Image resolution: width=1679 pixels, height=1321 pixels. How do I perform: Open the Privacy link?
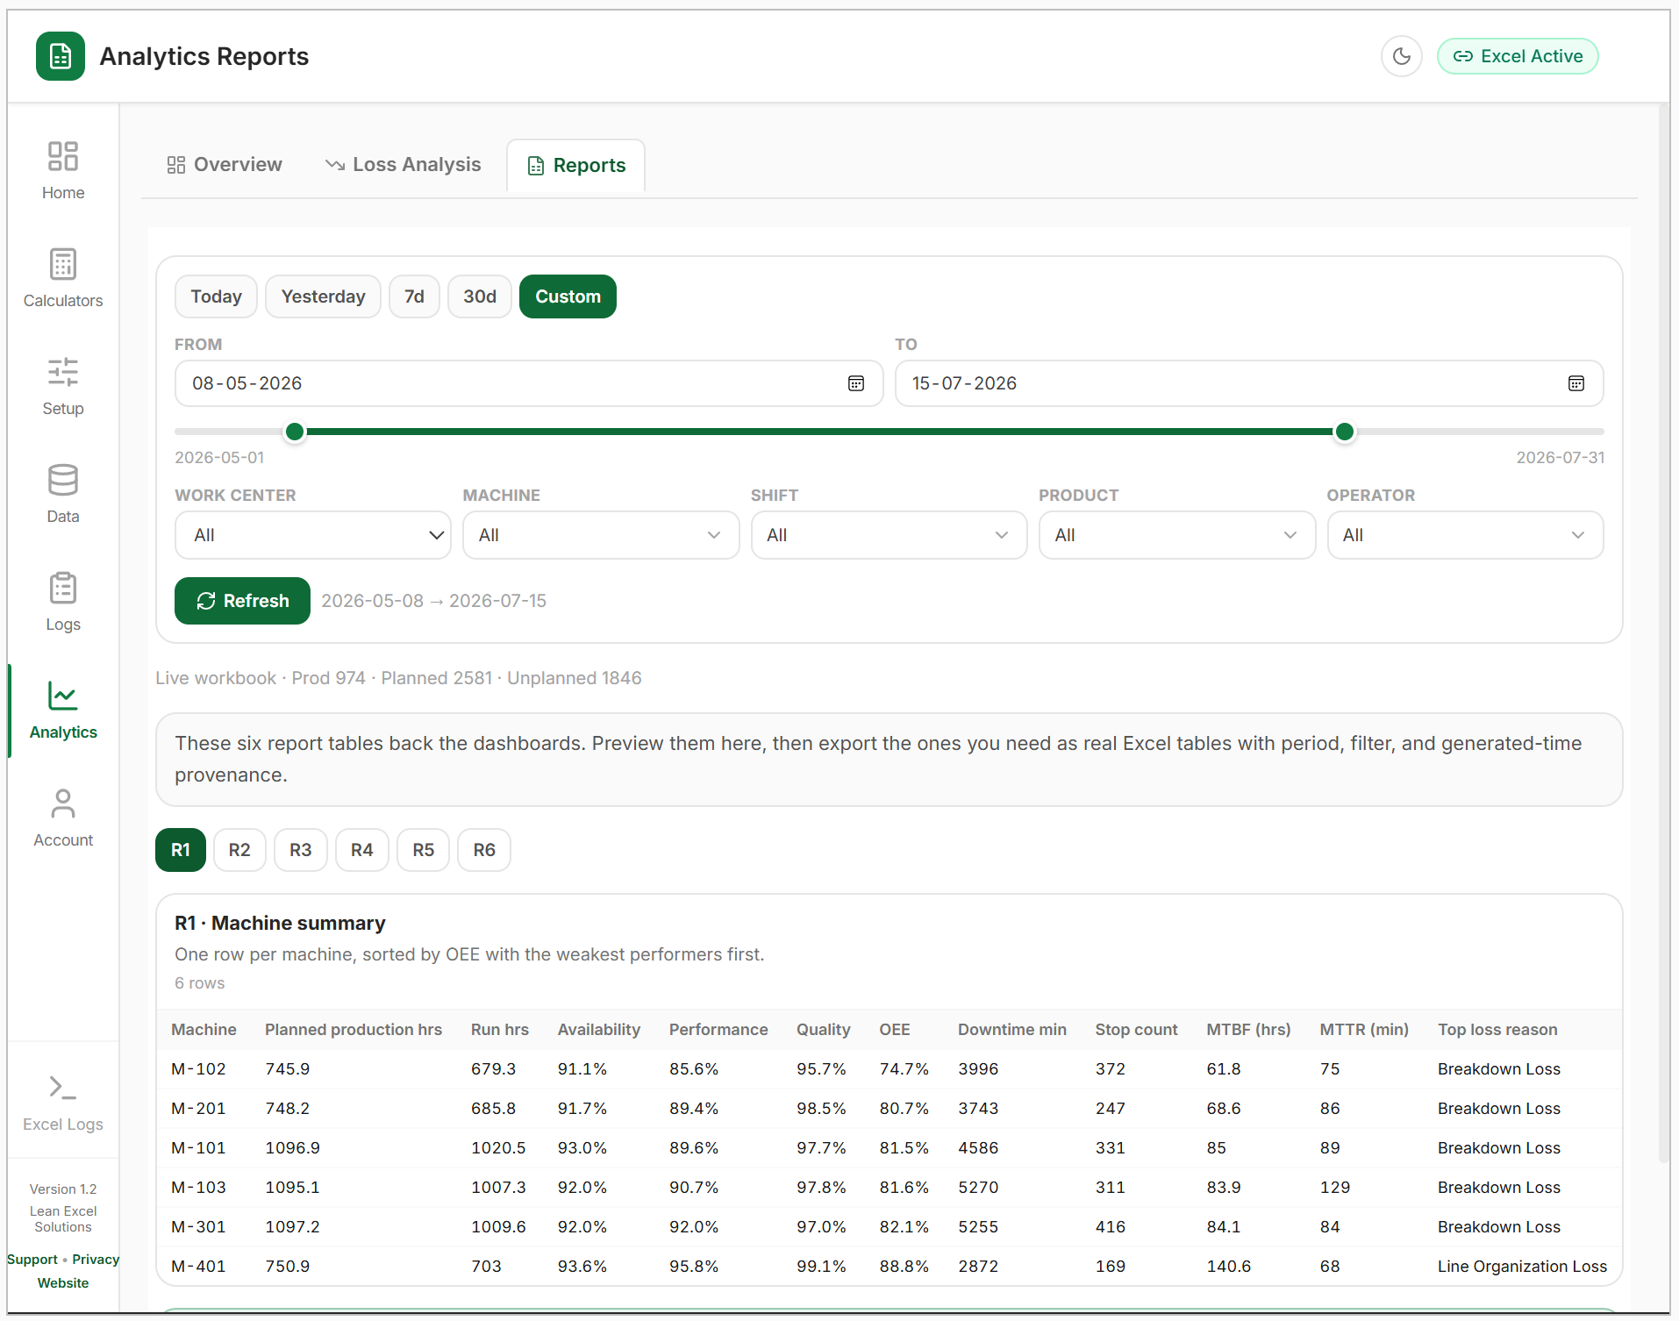pyautogui.click(x=96, y=1260)
